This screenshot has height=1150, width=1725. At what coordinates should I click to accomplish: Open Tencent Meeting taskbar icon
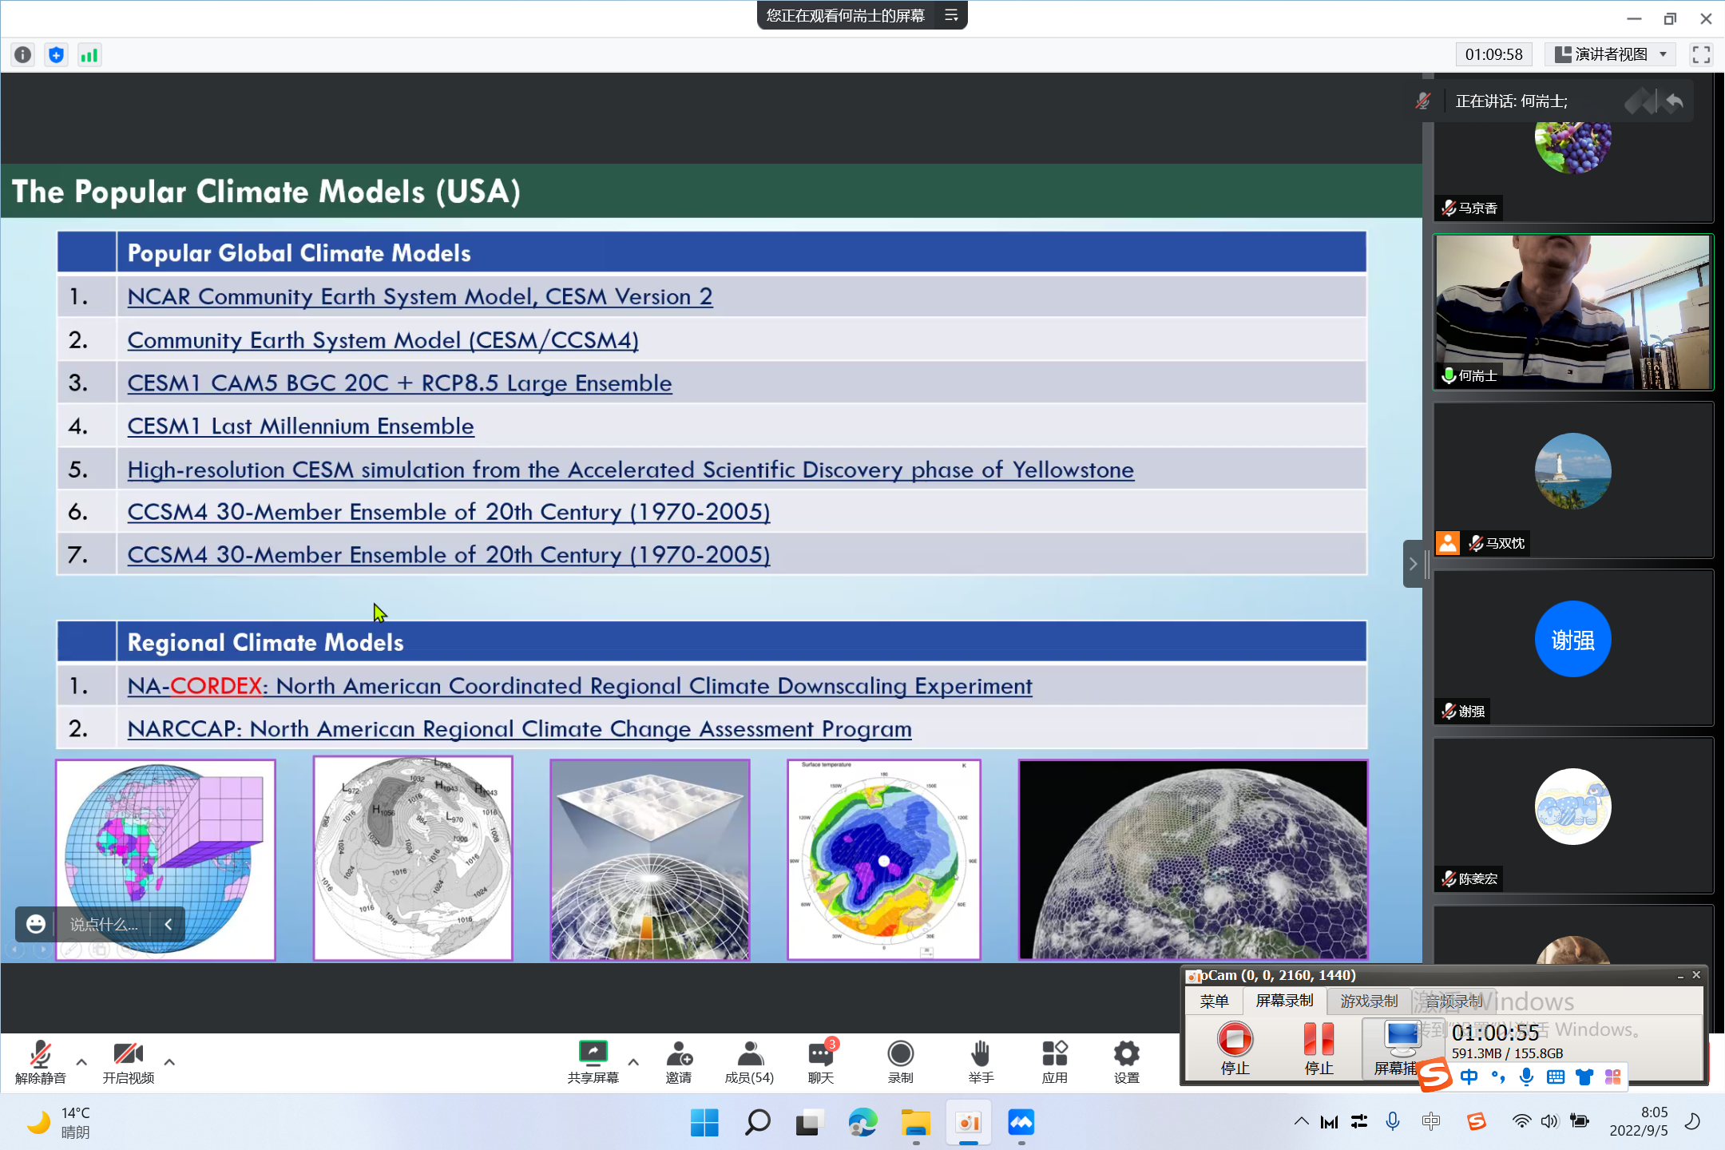coord(1021,1123)
